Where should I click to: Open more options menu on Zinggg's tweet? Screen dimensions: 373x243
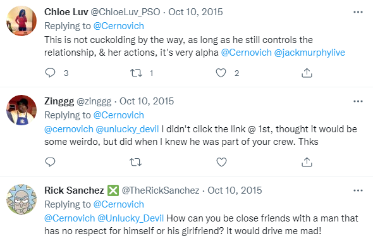(358, 101)
